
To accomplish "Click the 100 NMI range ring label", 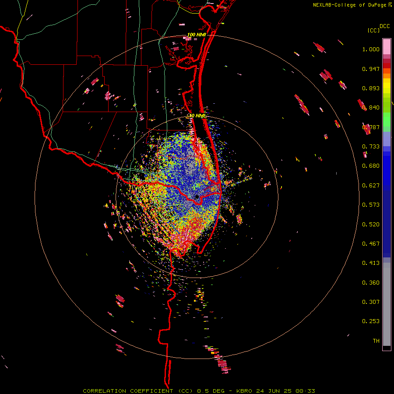I will pyautogui.click(x=197, y=35).
